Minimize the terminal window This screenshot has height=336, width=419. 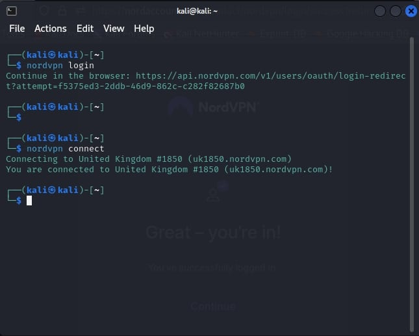(380, 10)
